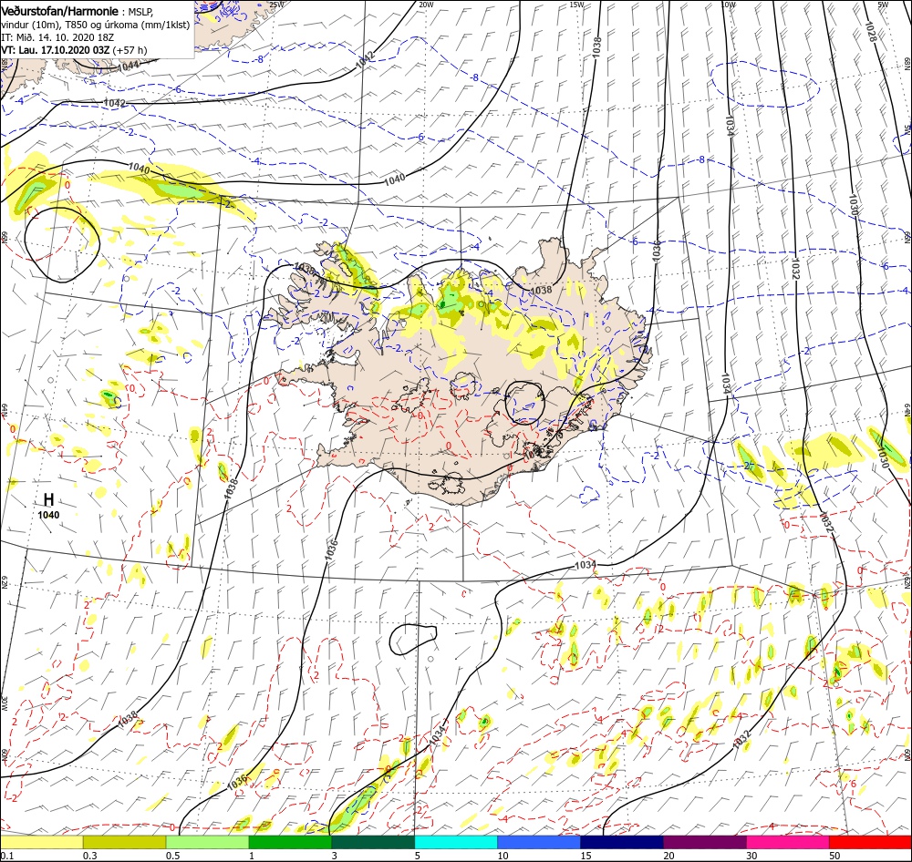Click the green 1 mm legend block
This screenshot has width=912, height=862.
point(290,842)
